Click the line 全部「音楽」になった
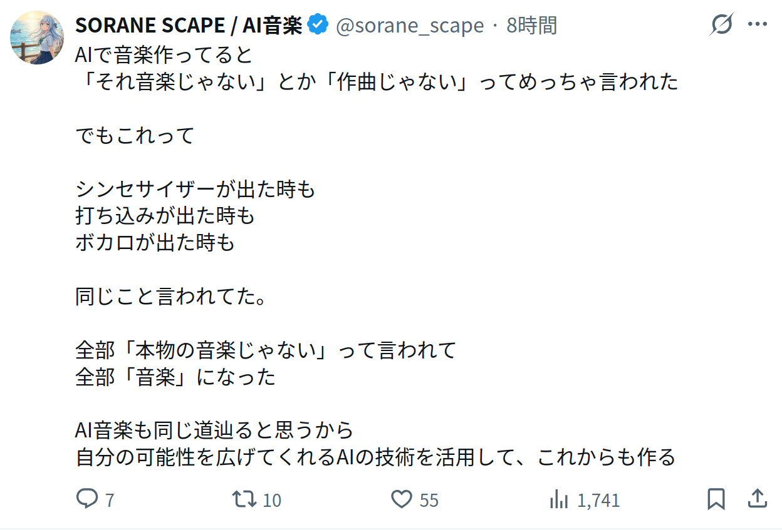Screen dimensions: 782x530 click(175, 377)
